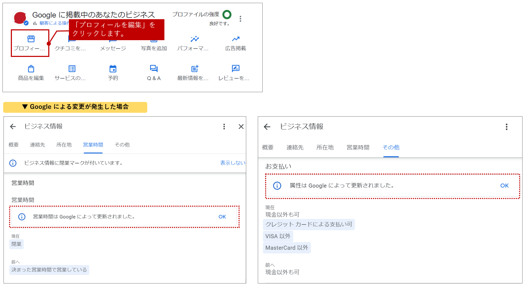Open the 予約 calendar icon
The image size is (525, 287).
point(113,69)
